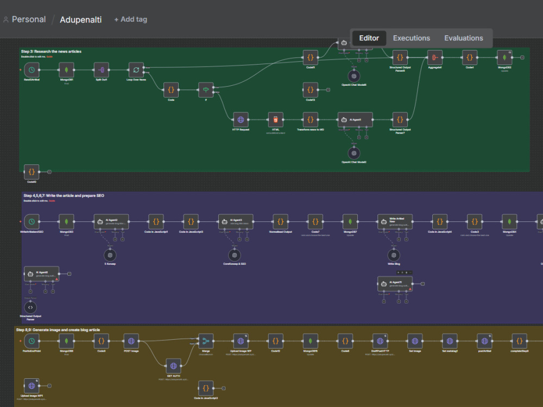Switch to the Editor tab
Image resolution: width=543 pixels, height=407 pixels.
[x=369, y=38]
